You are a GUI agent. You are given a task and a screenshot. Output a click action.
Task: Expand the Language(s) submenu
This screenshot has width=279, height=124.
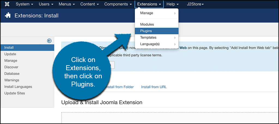point(157,44)
